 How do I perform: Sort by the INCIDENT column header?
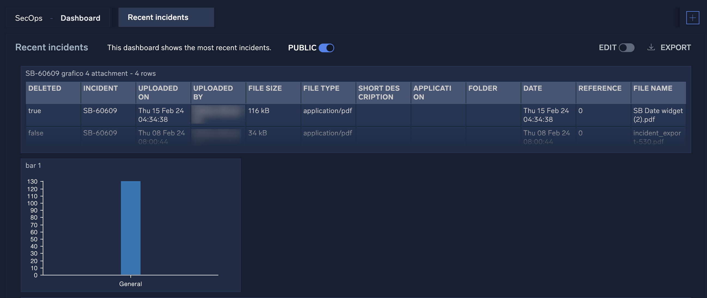tap(100, 88)
